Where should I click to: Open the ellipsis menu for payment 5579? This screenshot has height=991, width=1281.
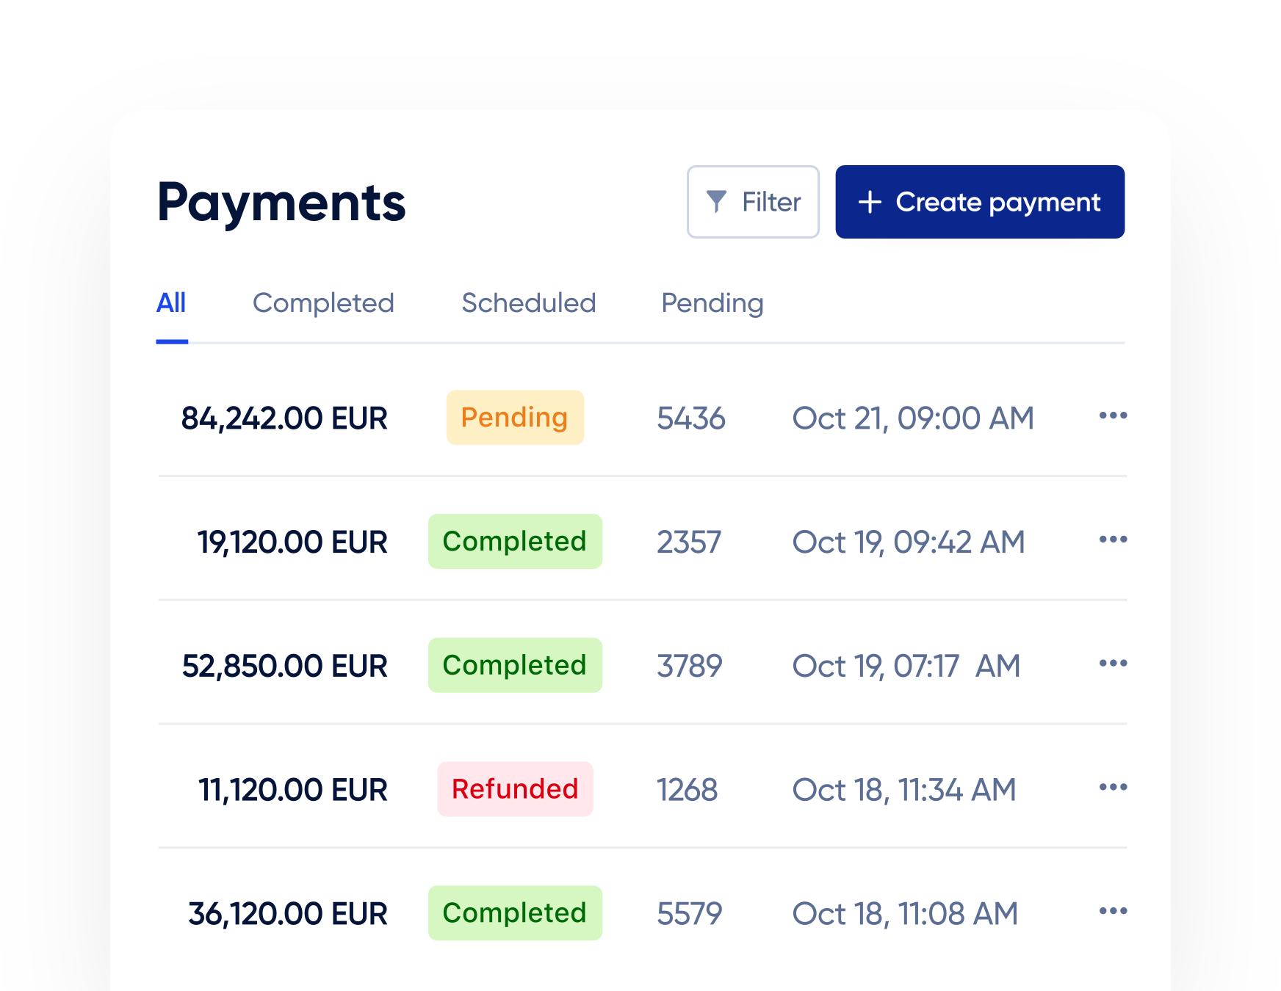1113,911
